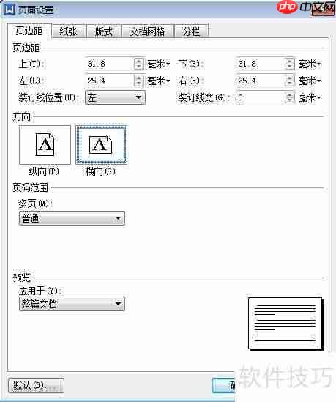Click the 右(R) margin value field

pyautogui.click(x=260, y=81)
